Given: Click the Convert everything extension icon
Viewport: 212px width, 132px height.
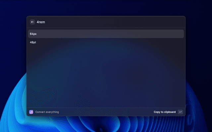Looking at the screenshot, I should (31, 112).
